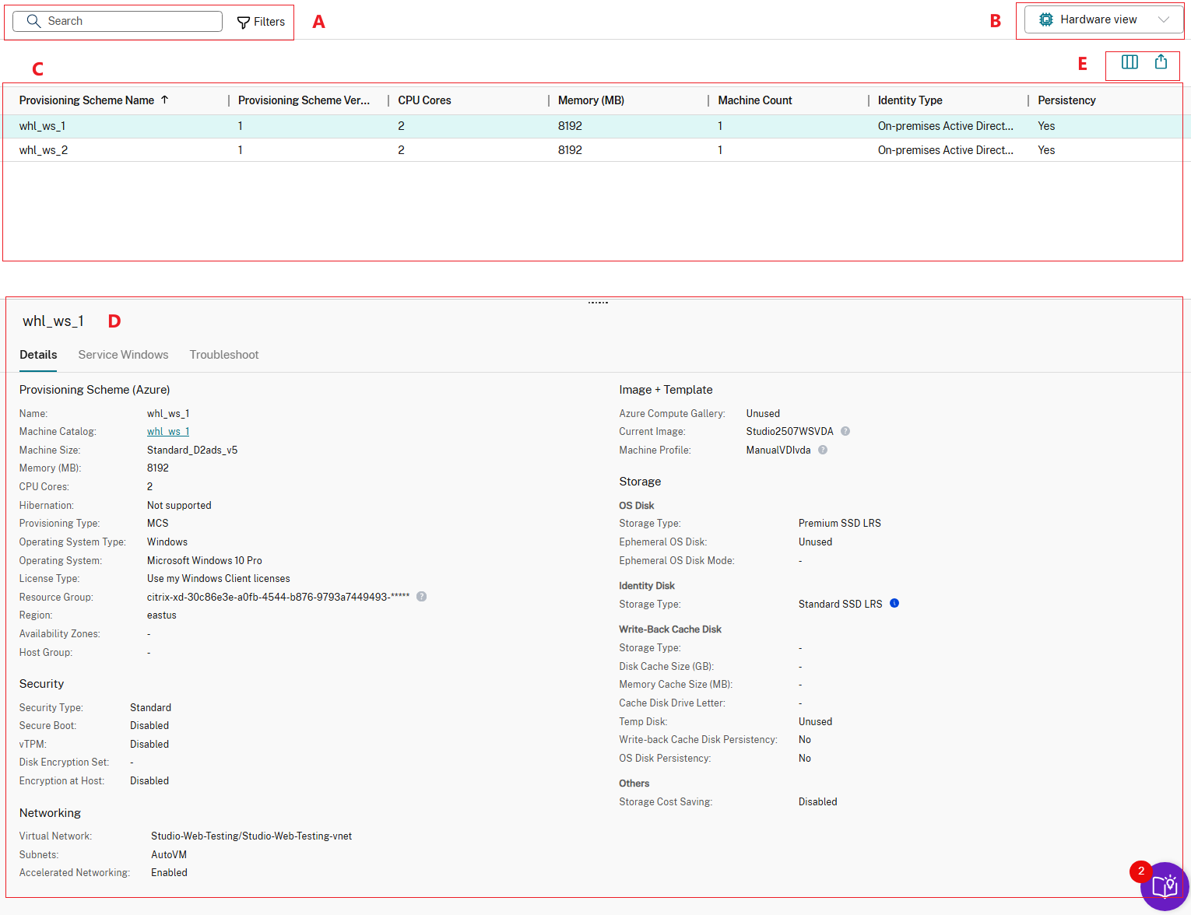
Task: Open the purple learning guide bubble with badge 2
Action: click(x=1165, y=886)
